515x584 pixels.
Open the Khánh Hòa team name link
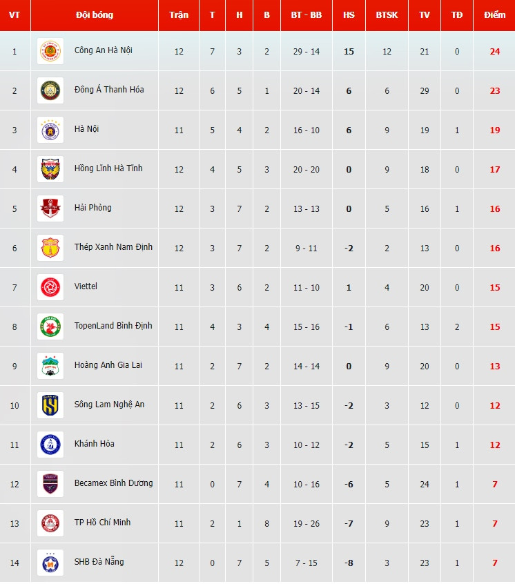(95, 444)
